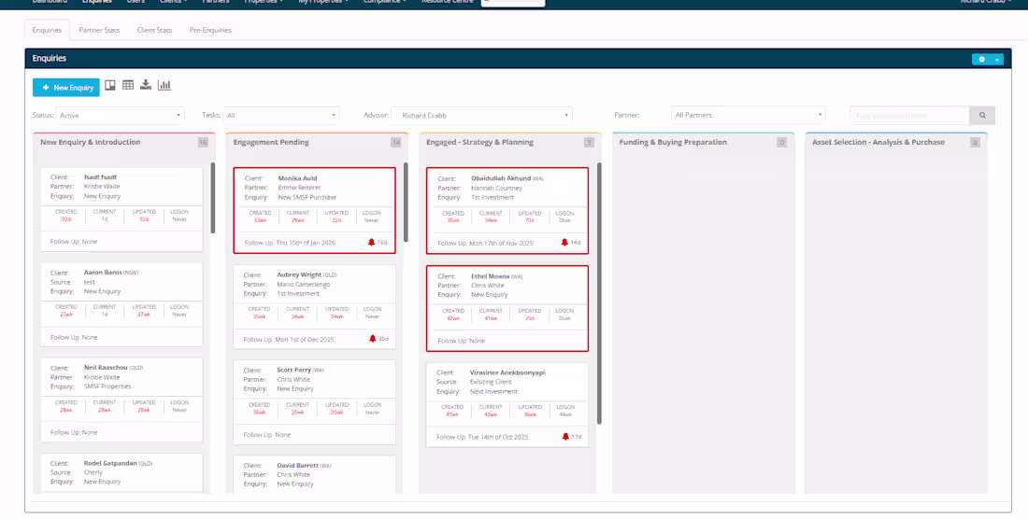
Task: Click the magnifier search button
Action: tap(983, 115)
